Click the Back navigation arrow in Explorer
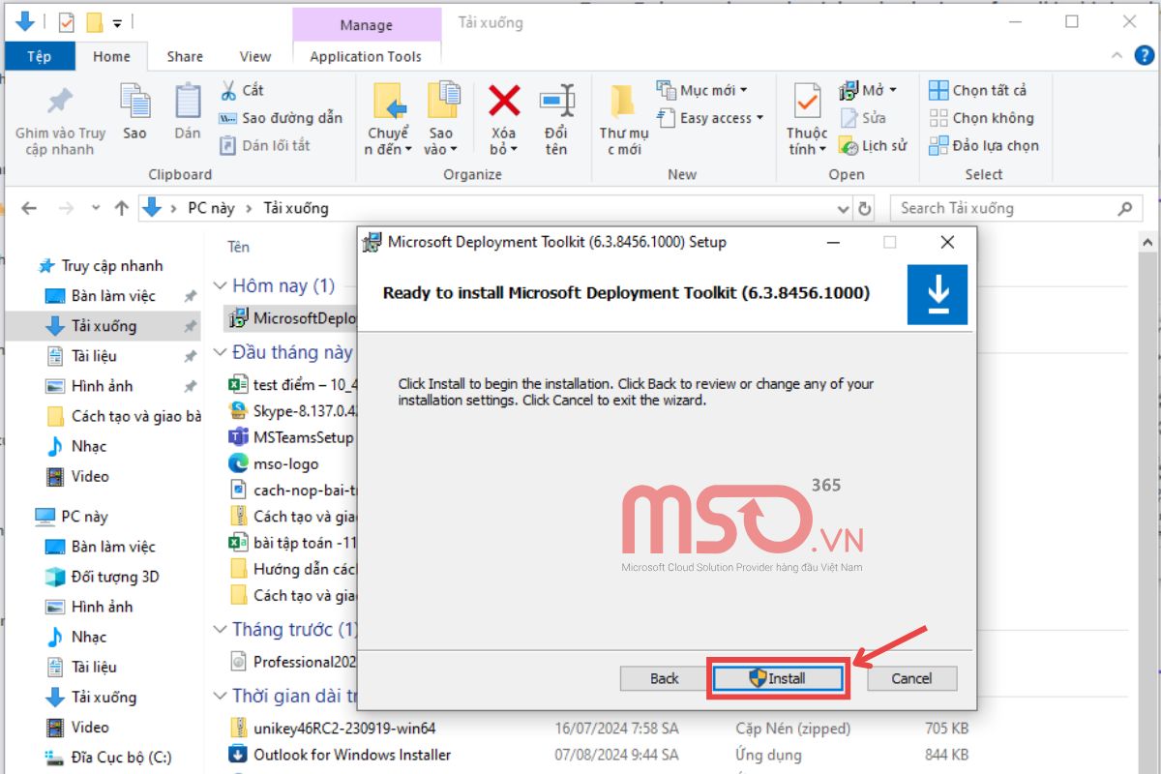Viewport: 1161px width, 774px height. (29, 208)
